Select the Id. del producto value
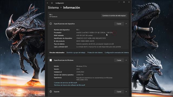The width and height of the screenshot is (173, 97). point(85,41)
